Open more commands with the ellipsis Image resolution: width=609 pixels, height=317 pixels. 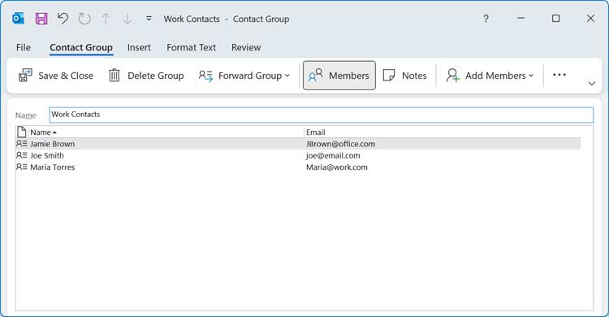tap(559, 75)
